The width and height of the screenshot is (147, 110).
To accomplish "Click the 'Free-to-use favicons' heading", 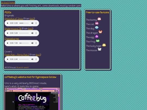I will click(97, 12).
